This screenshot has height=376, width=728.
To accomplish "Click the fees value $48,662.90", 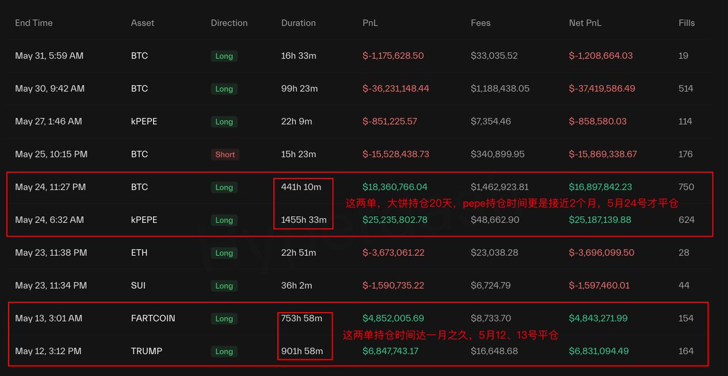I will [x=495, y=219].
